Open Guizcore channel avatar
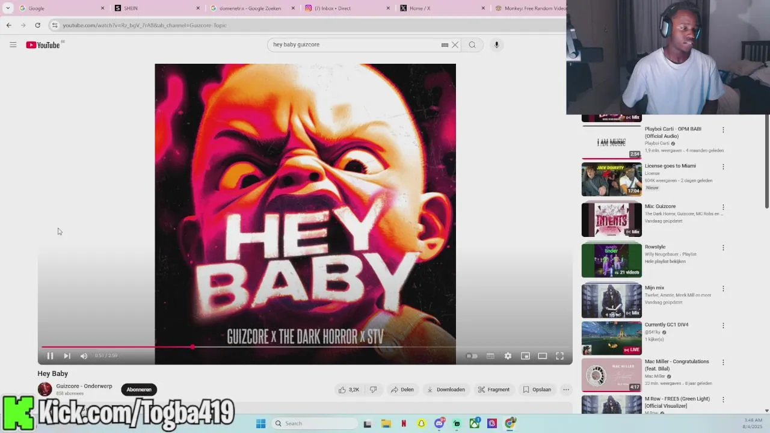Viewport: 770px width, 433px height. (x=45, y=389)
